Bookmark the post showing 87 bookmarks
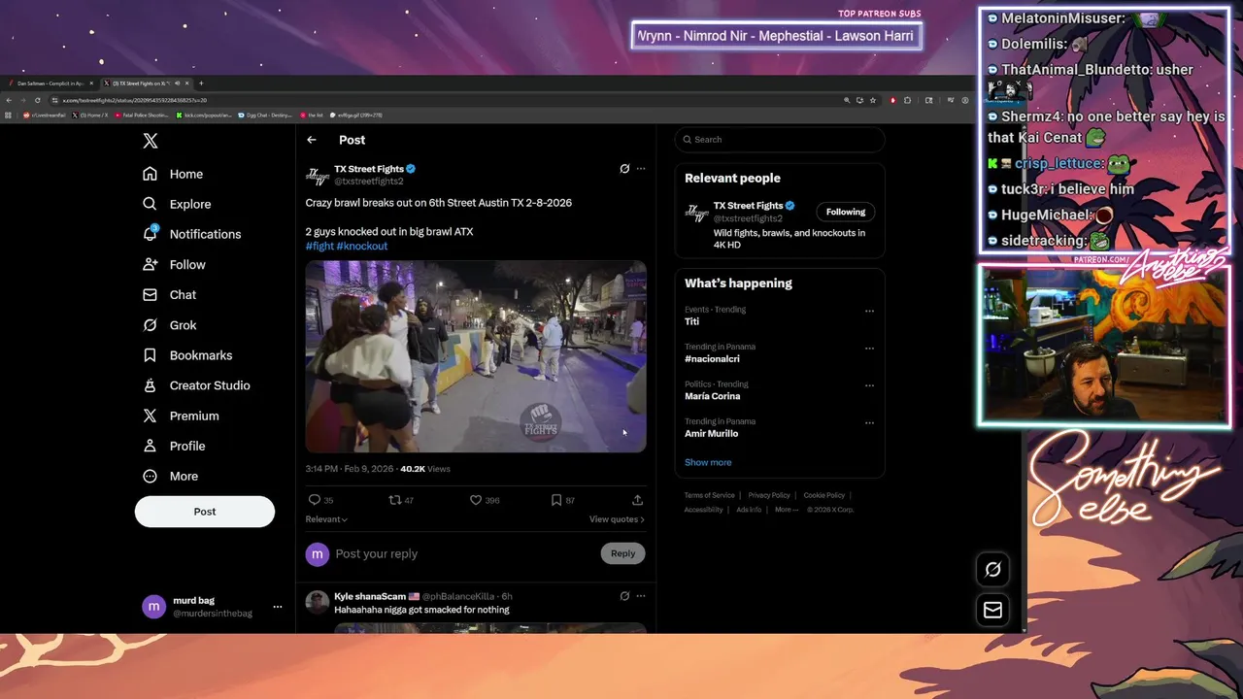Viewport: 1243px width, 699px height. [562, 500]
